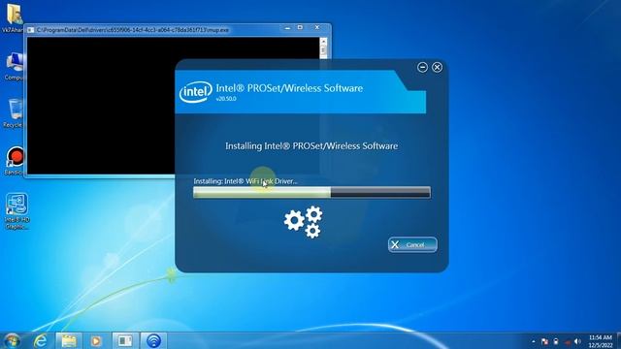Show hidden system tray icons
The width and height of the screenshot is (621, 349).
[534, 341]
